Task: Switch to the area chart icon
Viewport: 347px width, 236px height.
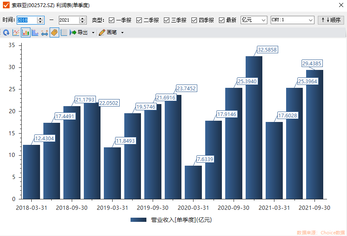Action: click(35, 32)
